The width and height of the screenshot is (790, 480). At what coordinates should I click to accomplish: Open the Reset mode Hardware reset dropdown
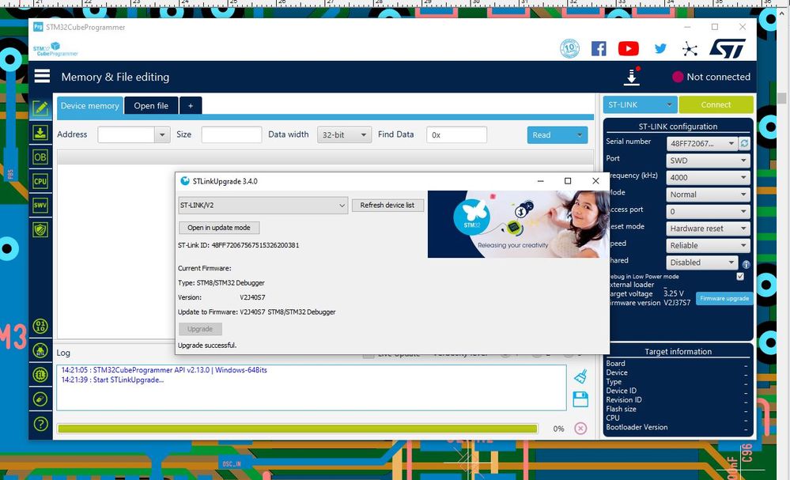coord(708,229)
